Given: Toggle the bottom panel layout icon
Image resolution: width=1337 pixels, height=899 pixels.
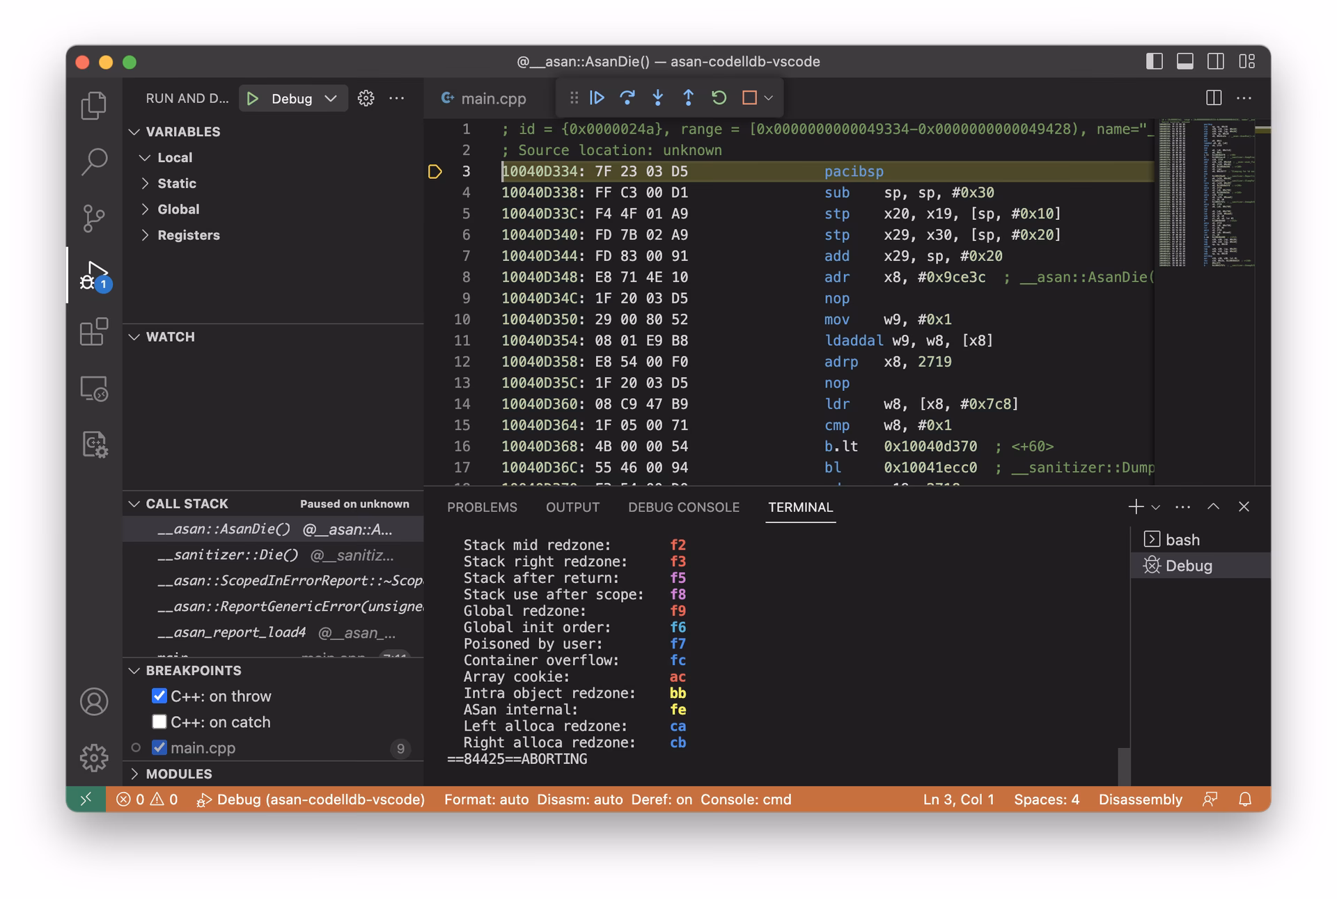Looking at the screenshot, I should pyautogui.click(x=1185, y=61).
